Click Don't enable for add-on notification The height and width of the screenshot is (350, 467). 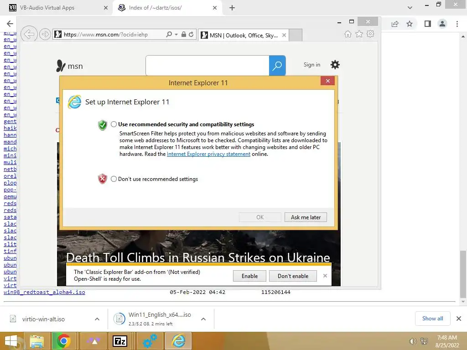[293, 276]
